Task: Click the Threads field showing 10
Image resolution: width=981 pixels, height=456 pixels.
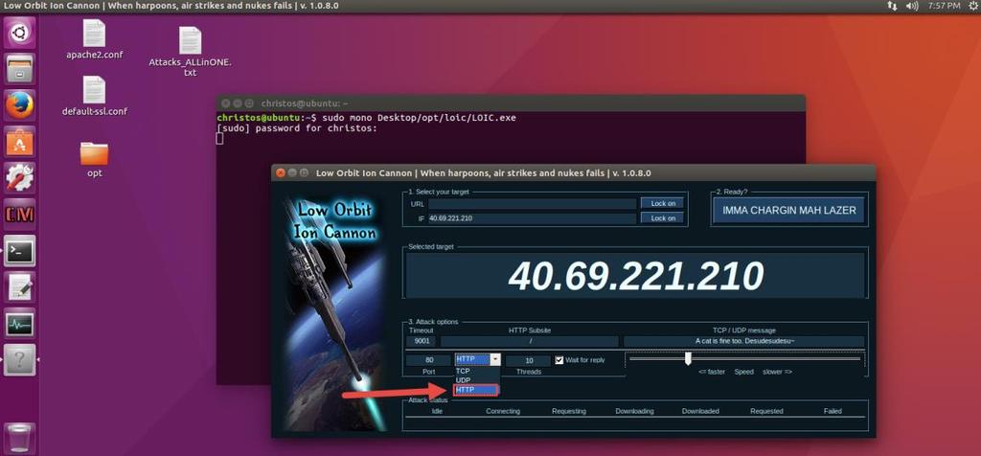Action: click(529, 361)
